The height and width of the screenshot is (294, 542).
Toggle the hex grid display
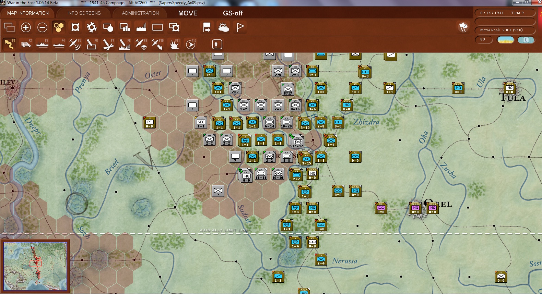(x=59, y=27)
